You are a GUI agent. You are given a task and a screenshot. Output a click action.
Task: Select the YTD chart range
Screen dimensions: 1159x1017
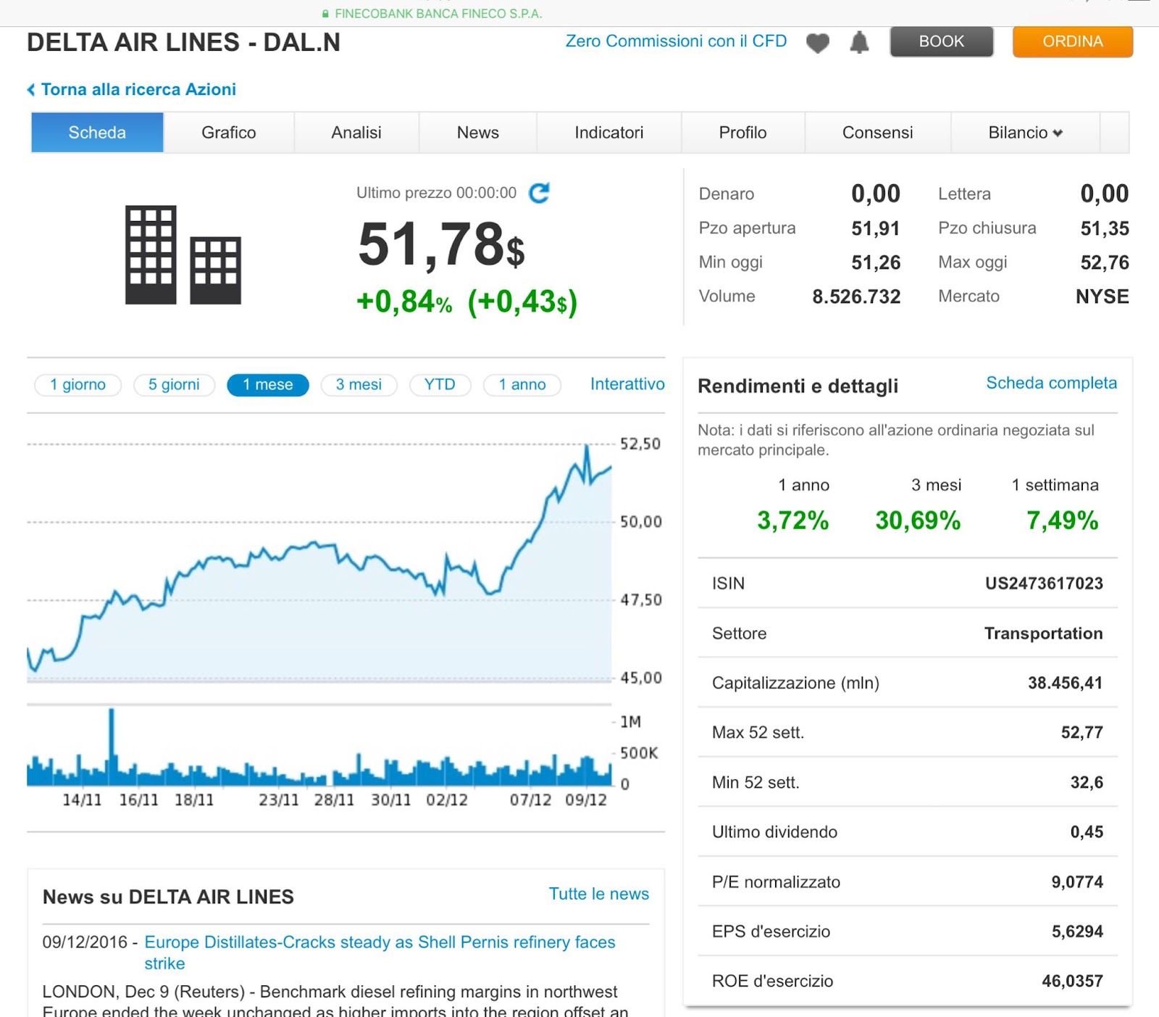pos(440,385)
